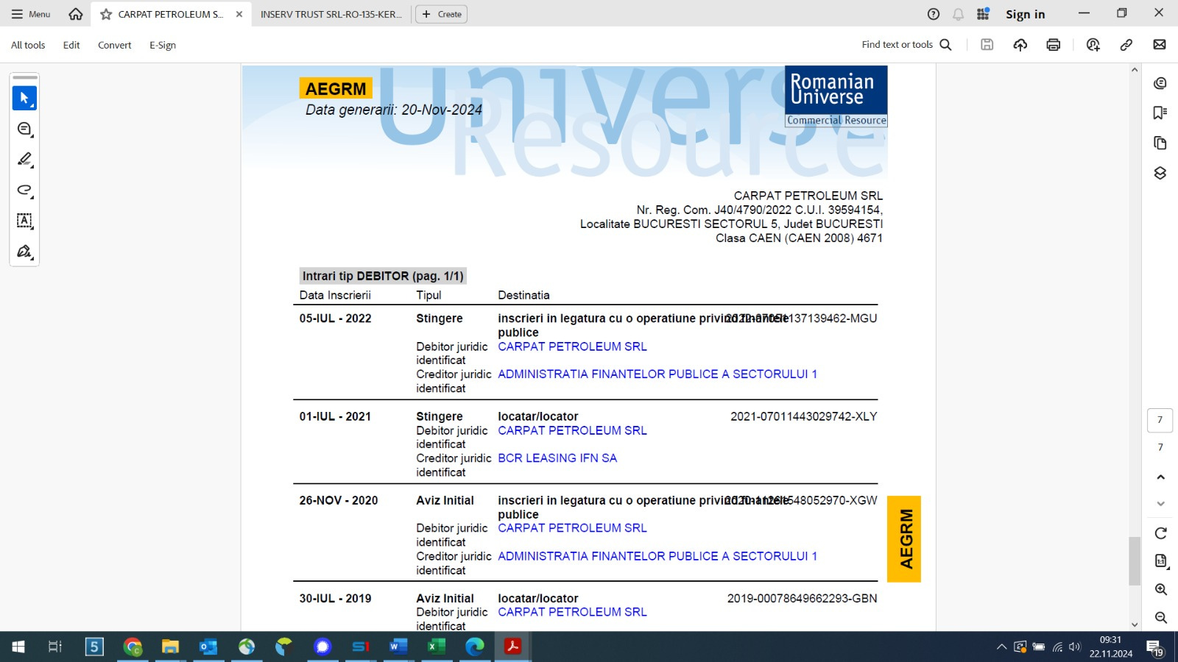1178x662 pixels.
Task: Select the Add comment tool
Action: pyautogui.click(x=24, y=129)
